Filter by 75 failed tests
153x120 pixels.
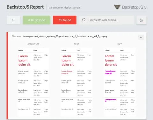(65, 20)
